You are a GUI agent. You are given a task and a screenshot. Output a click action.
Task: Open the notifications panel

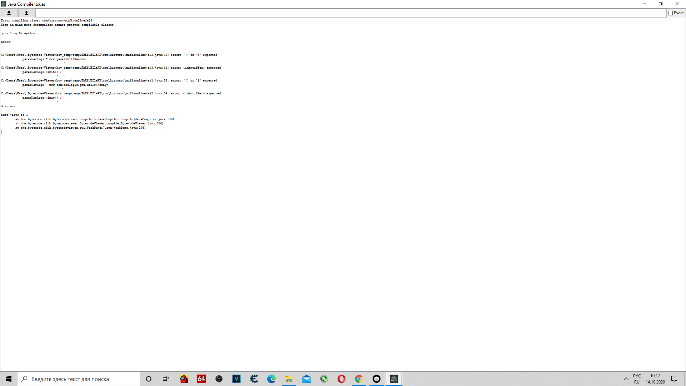point(675,378)
